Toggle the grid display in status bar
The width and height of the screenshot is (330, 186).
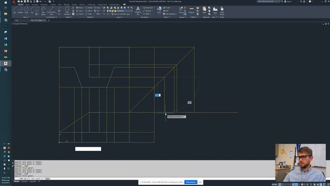[279, 184]
